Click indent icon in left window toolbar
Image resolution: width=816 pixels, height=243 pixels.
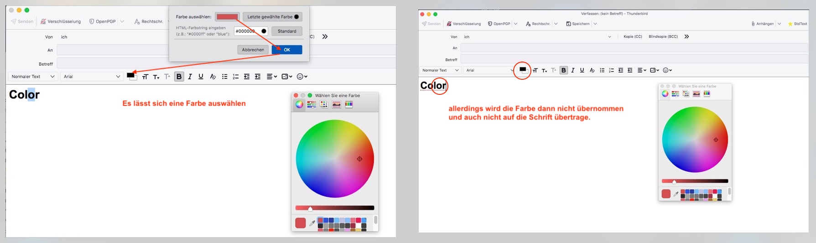[258, 77]
